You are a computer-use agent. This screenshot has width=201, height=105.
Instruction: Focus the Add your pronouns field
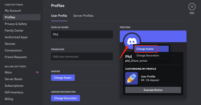click(x=82, y=57)
